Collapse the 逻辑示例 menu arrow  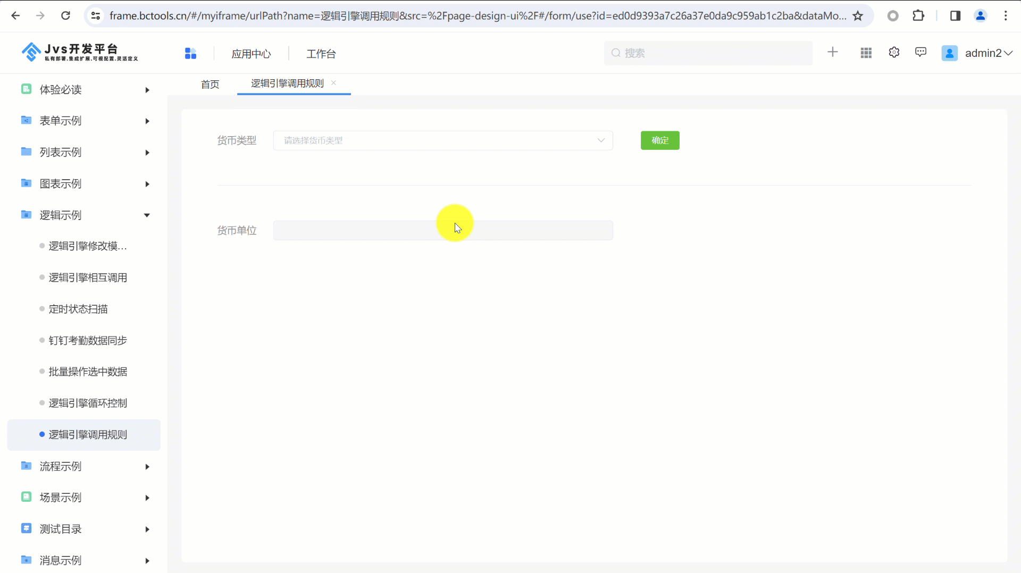coord(147,215)
